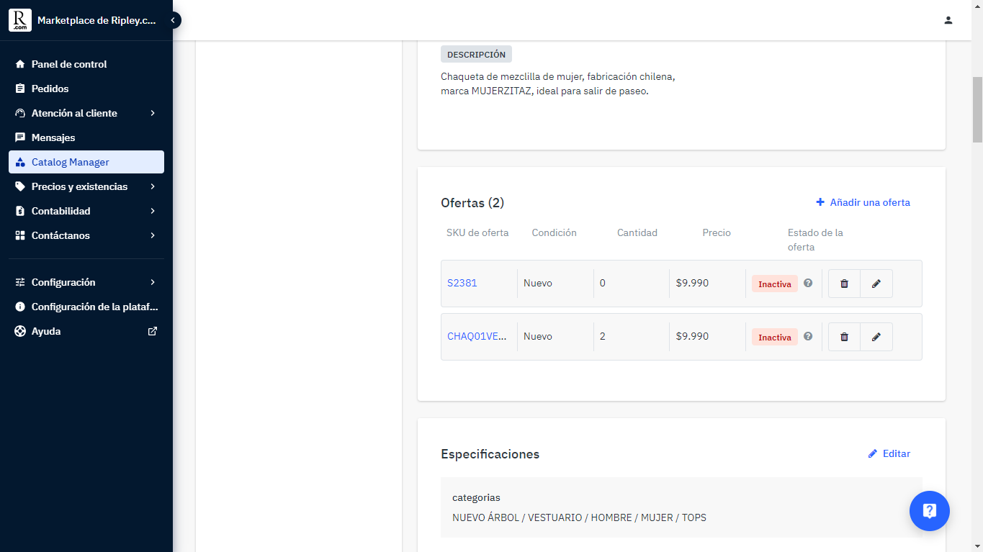983x552 pixels.
Task: Click pencil icon for CHAQ01VE offer
Action: pos(876,337)
